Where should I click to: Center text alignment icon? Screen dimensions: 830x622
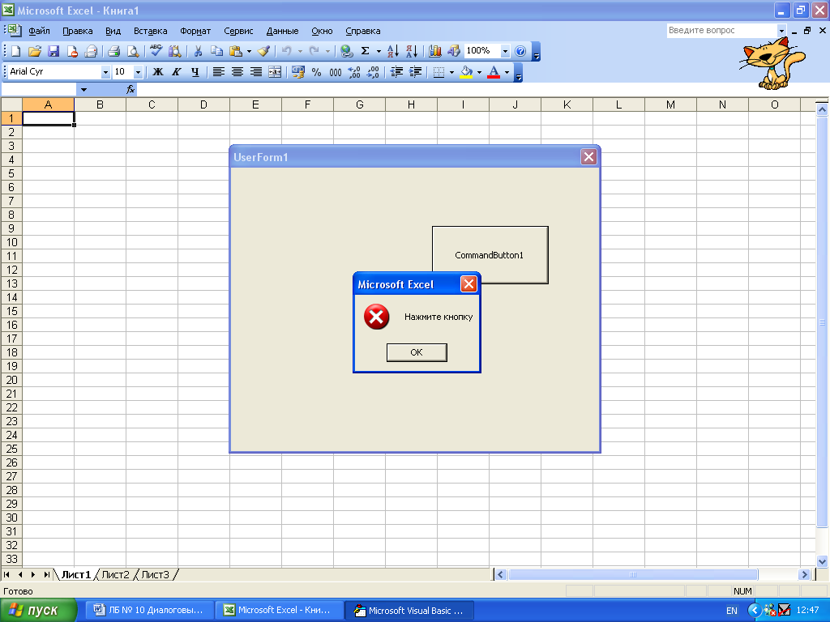point(237,71)
